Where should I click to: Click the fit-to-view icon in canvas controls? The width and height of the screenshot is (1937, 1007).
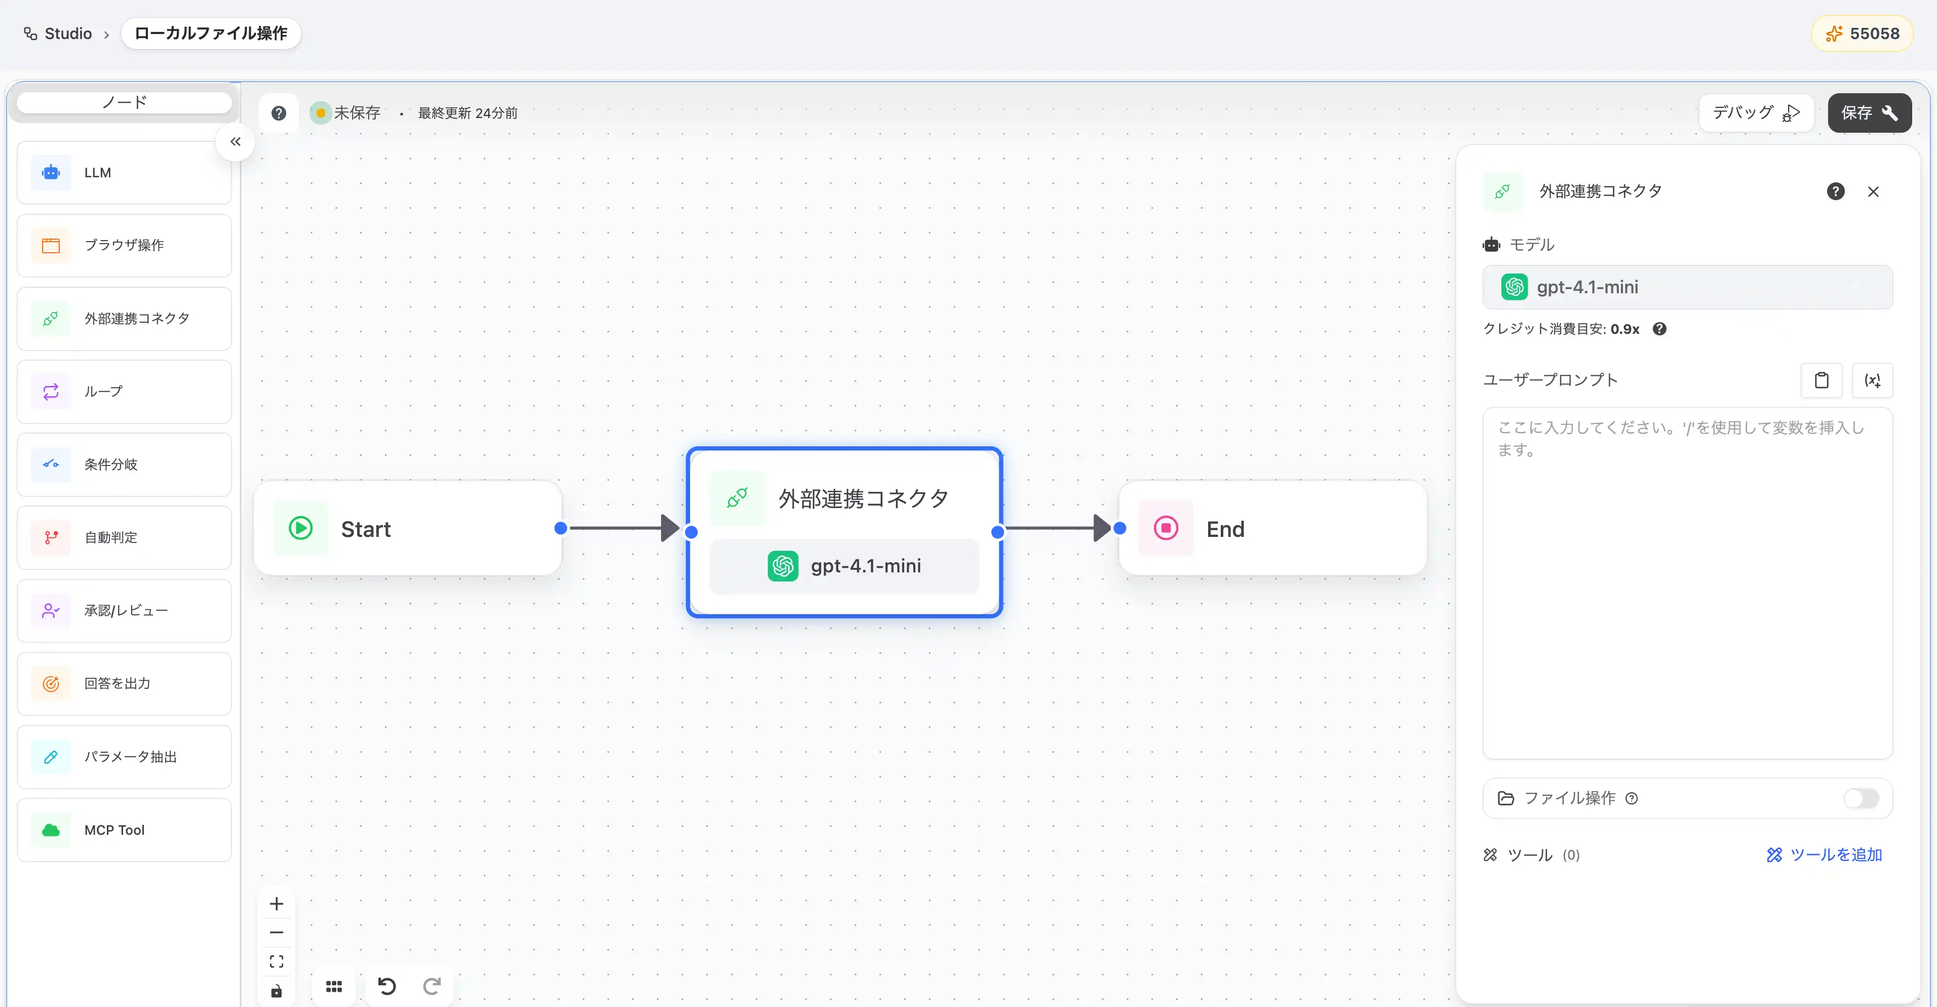[276, 960]
